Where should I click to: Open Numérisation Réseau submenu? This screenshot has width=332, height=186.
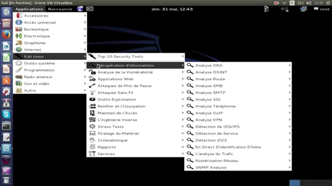[238, 160]
